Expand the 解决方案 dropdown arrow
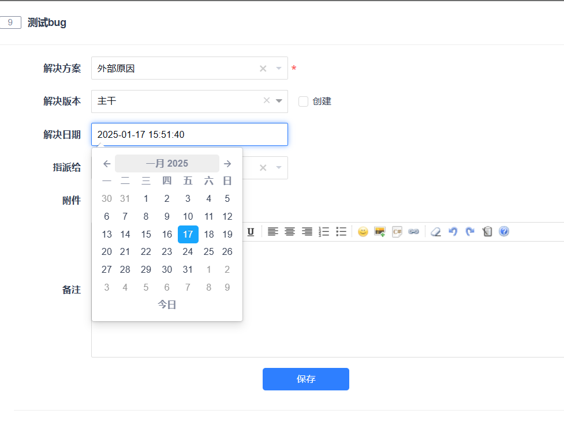This screenshot has width=564, height=425. [x=279, y=69]
